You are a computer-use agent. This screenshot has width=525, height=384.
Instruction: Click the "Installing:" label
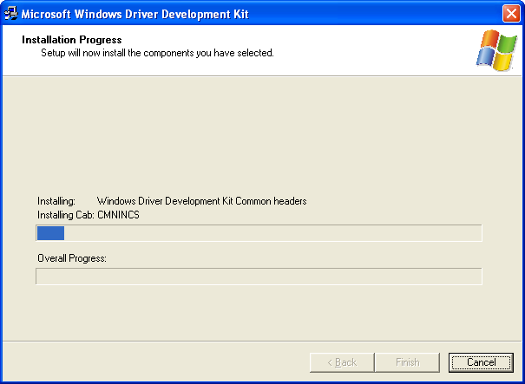[56, 201]
